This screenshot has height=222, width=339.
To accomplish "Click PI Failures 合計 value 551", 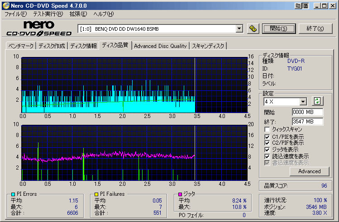I will 158,213.
